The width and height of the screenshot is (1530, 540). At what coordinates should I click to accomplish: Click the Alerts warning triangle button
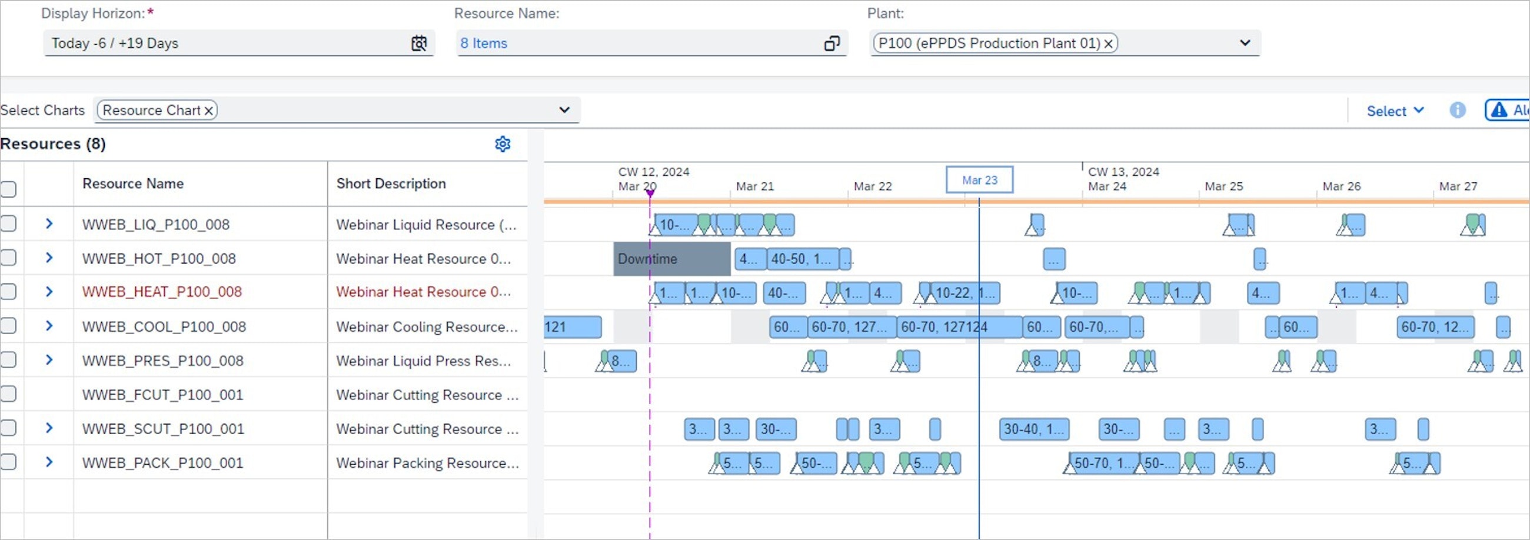coord(1508,111)
